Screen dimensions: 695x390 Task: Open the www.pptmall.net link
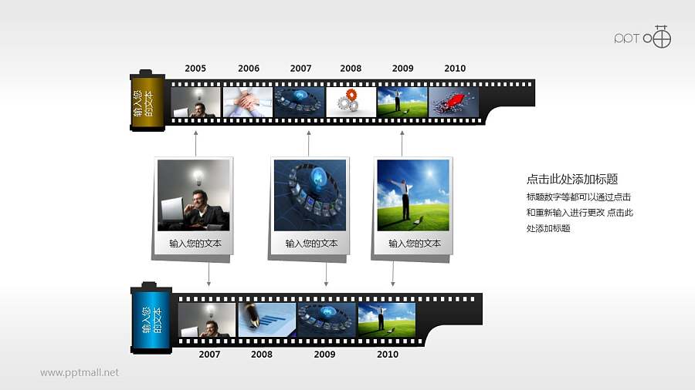click(x=80, y=372)
